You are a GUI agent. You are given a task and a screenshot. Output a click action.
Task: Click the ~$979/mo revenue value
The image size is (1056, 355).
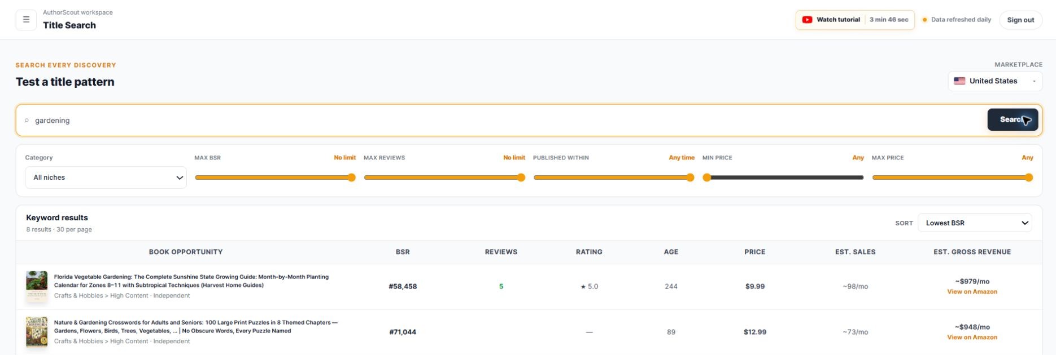(x=972, y=282)
